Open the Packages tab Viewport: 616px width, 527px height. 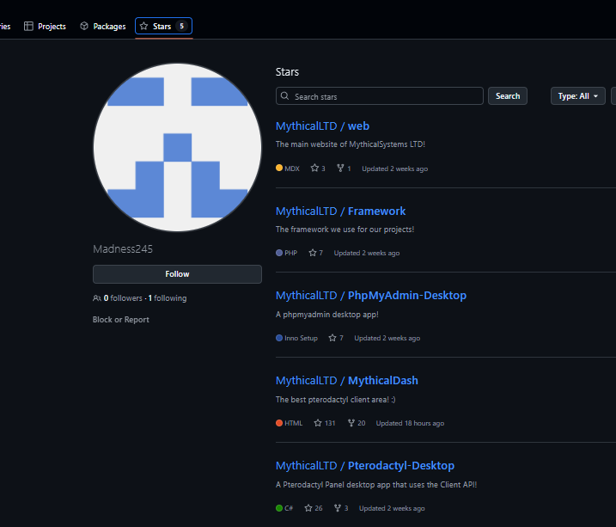click(x=103, y=27)
